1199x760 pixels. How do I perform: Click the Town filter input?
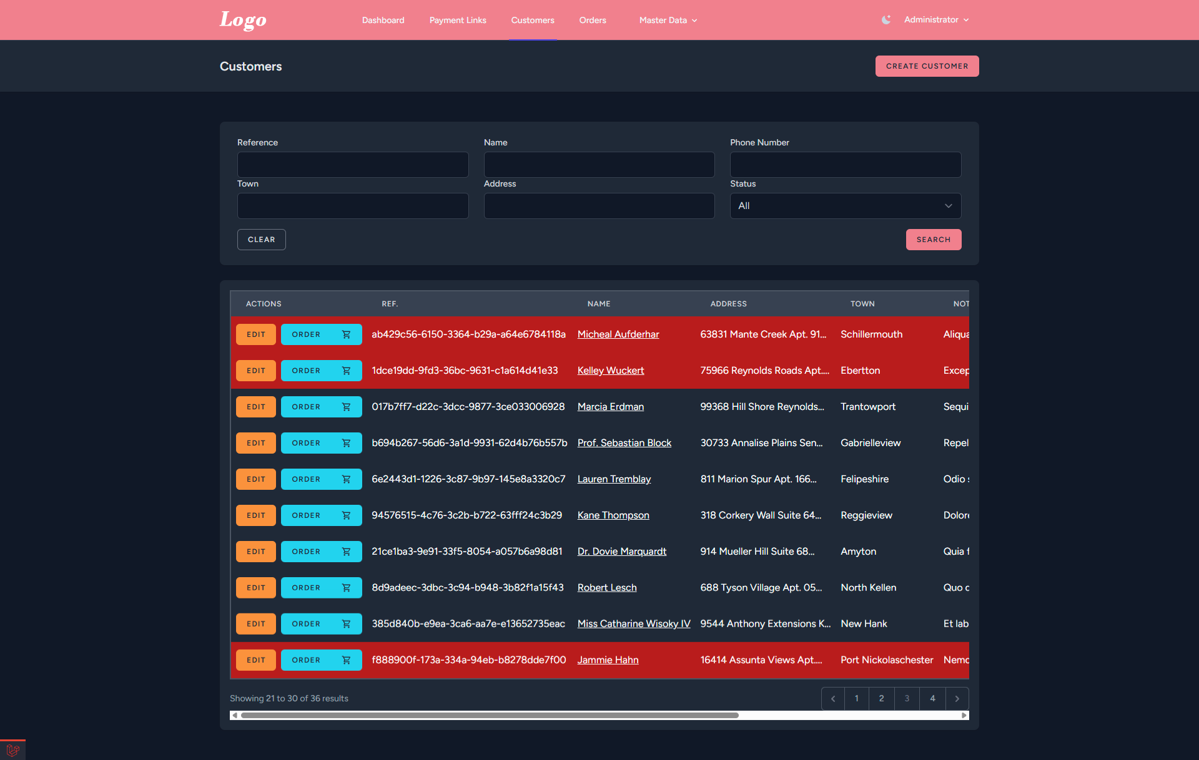(x=353, y=206)
